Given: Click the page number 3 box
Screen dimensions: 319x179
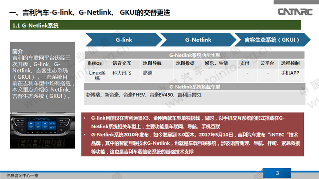Looking at the screenshot, I should (277, 173).
